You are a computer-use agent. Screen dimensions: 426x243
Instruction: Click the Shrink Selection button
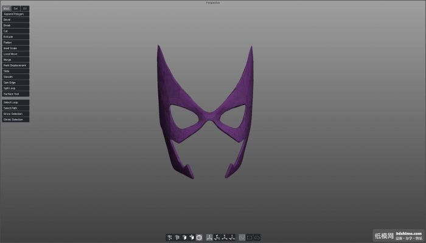(15, 119)
